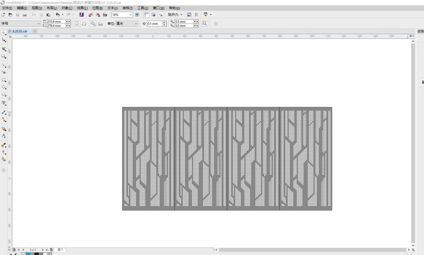This screenshot has width=424, height=255.
Task: Open a file from toolbar
Action: click(10, 15)
